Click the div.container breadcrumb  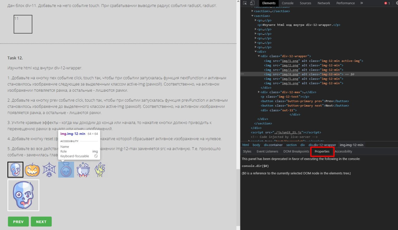pyautogui.click(x=273, y=145)
